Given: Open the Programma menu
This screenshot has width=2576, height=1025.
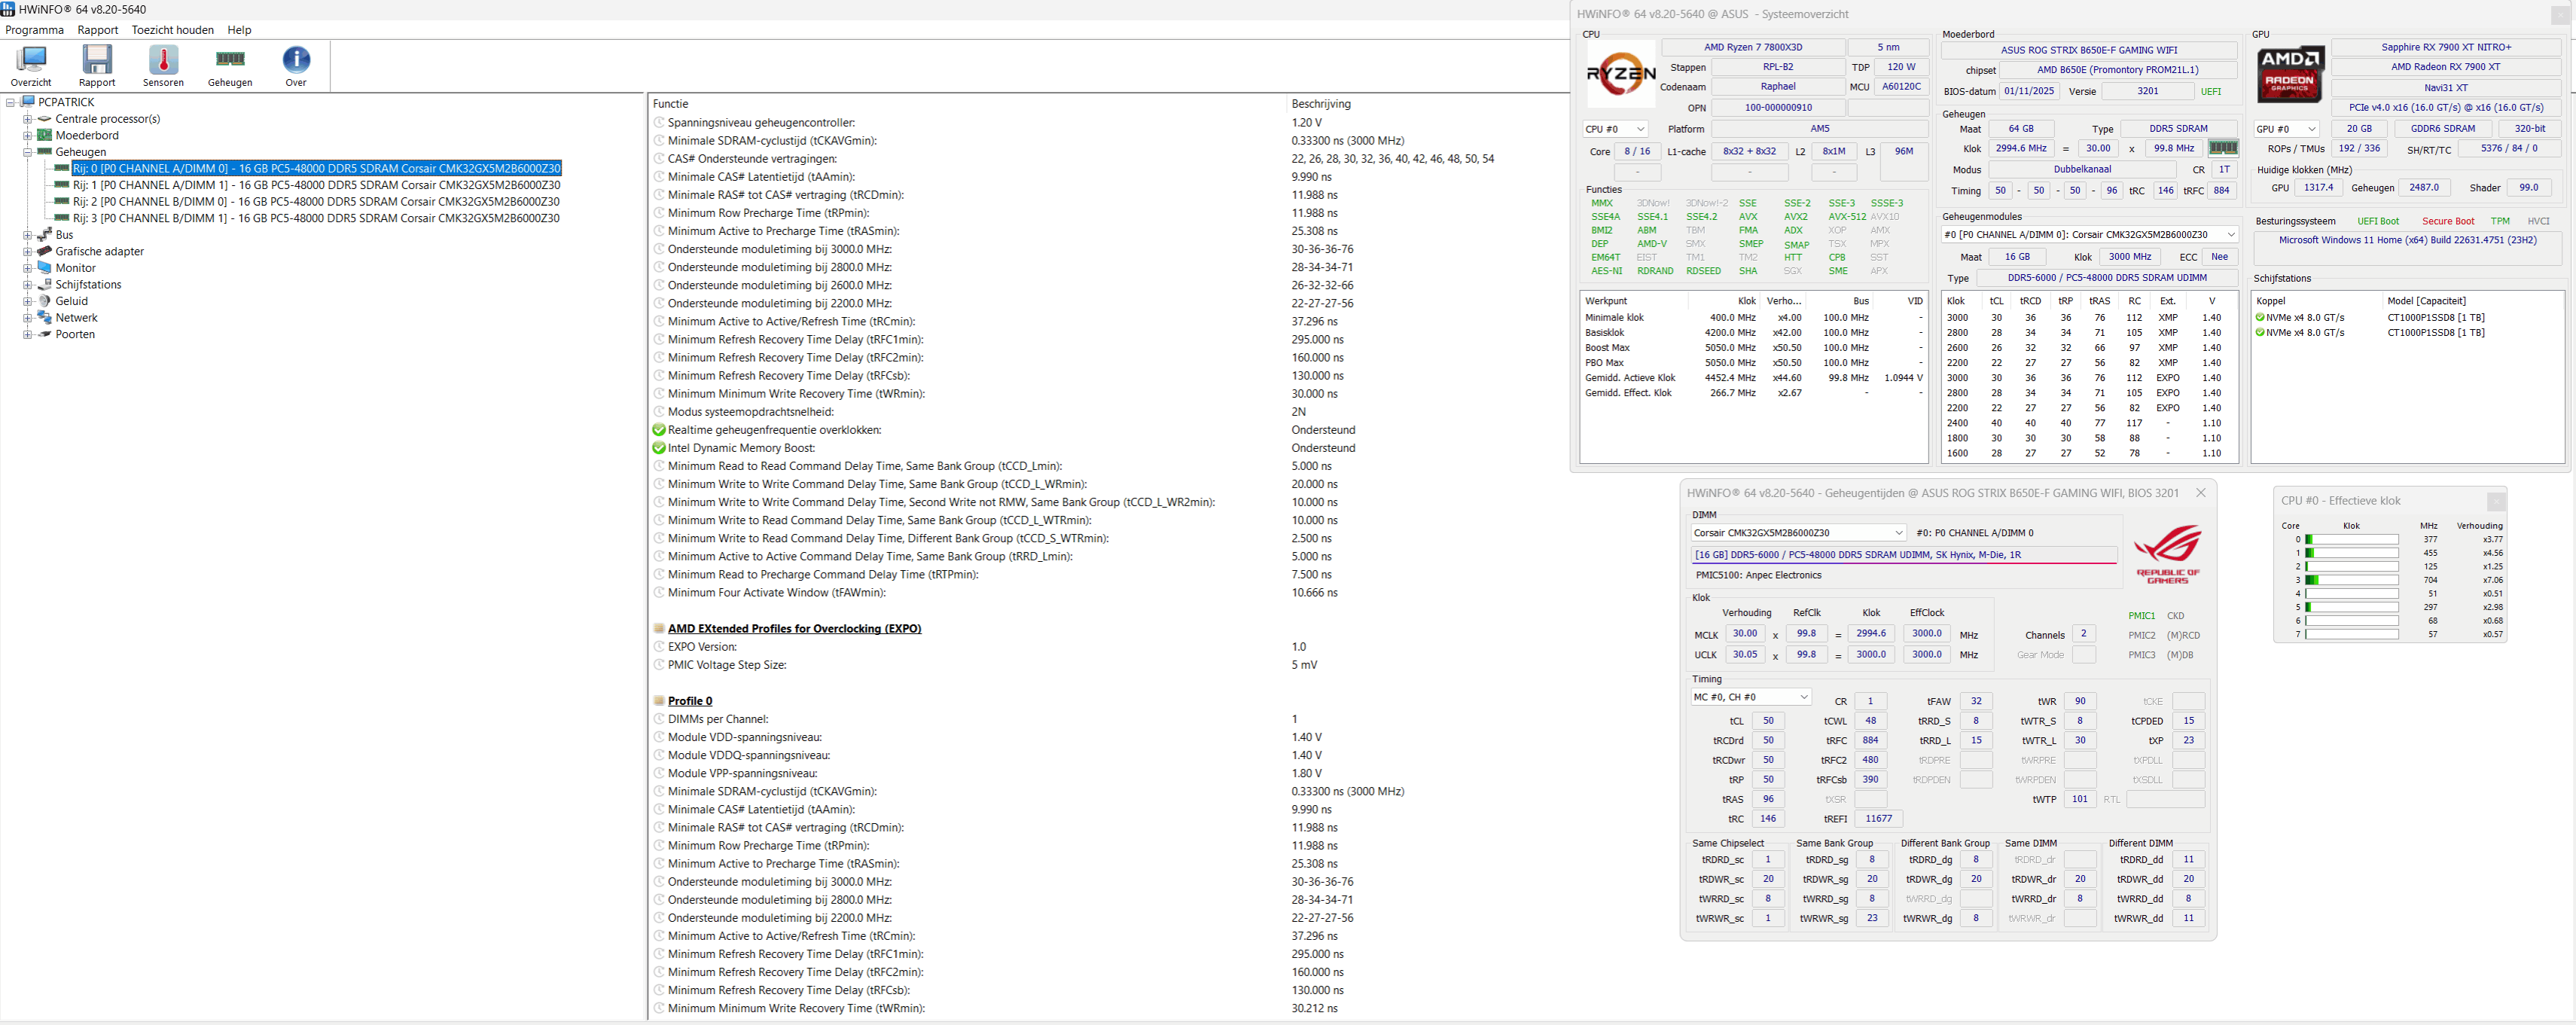Looking at the screenshot, I should click(35, 30).
